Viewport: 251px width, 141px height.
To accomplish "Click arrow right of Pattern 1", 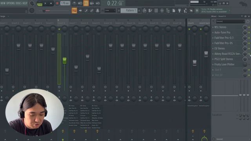I will [139, 11].
